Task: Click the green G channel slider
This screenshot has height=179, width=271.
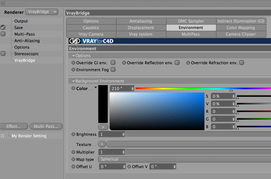Action: pos(254,119)
